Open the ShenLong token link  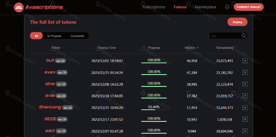point(50,107)
